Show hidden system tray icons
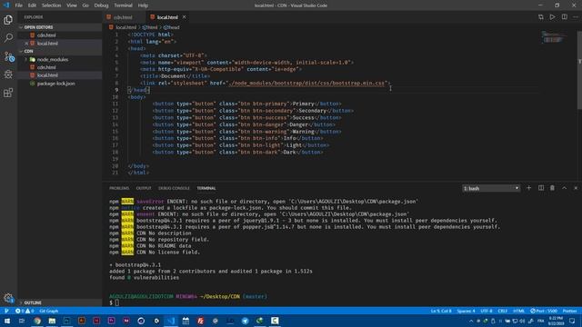The width and height of the screenshot is (582, 327). tap(471, 321)
